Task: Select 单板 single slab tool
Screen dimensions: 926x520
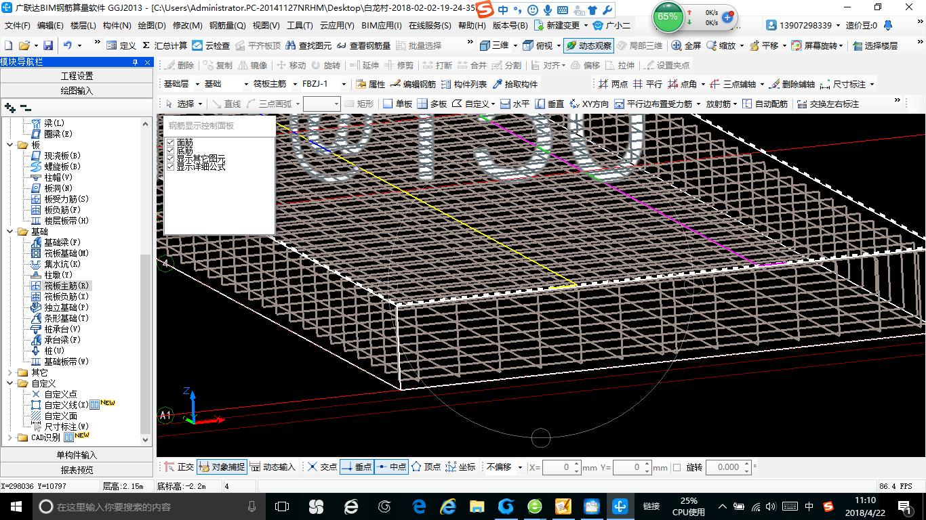Action: click(x=397, y=104)
